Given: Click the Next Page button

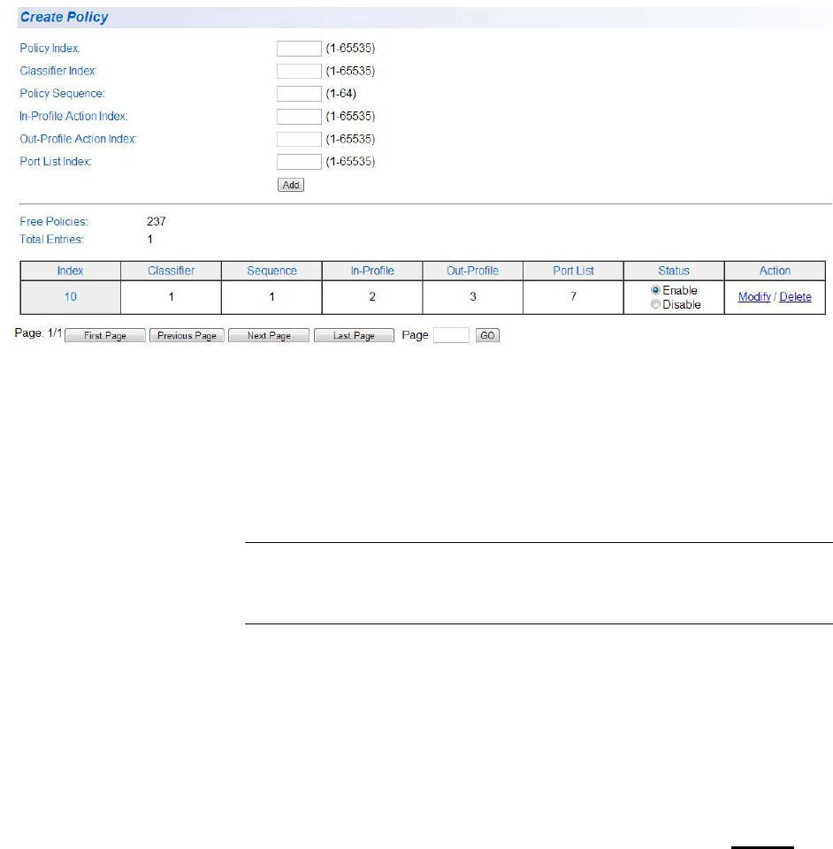Looking at the screenshot, I should (269, 336).
